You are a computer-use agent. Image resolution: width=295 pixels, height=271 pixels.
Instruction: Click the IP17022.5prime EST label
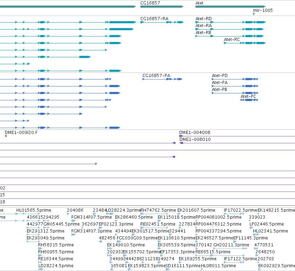tap(241, 210)
